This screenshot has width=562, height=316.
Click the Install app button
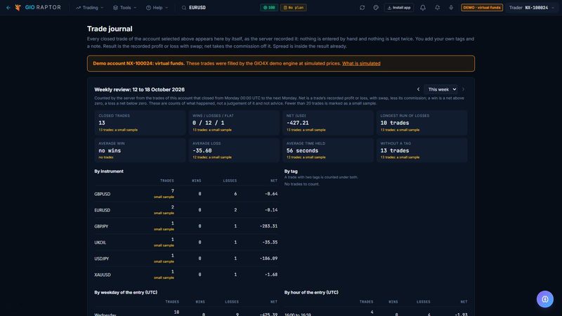398,8
